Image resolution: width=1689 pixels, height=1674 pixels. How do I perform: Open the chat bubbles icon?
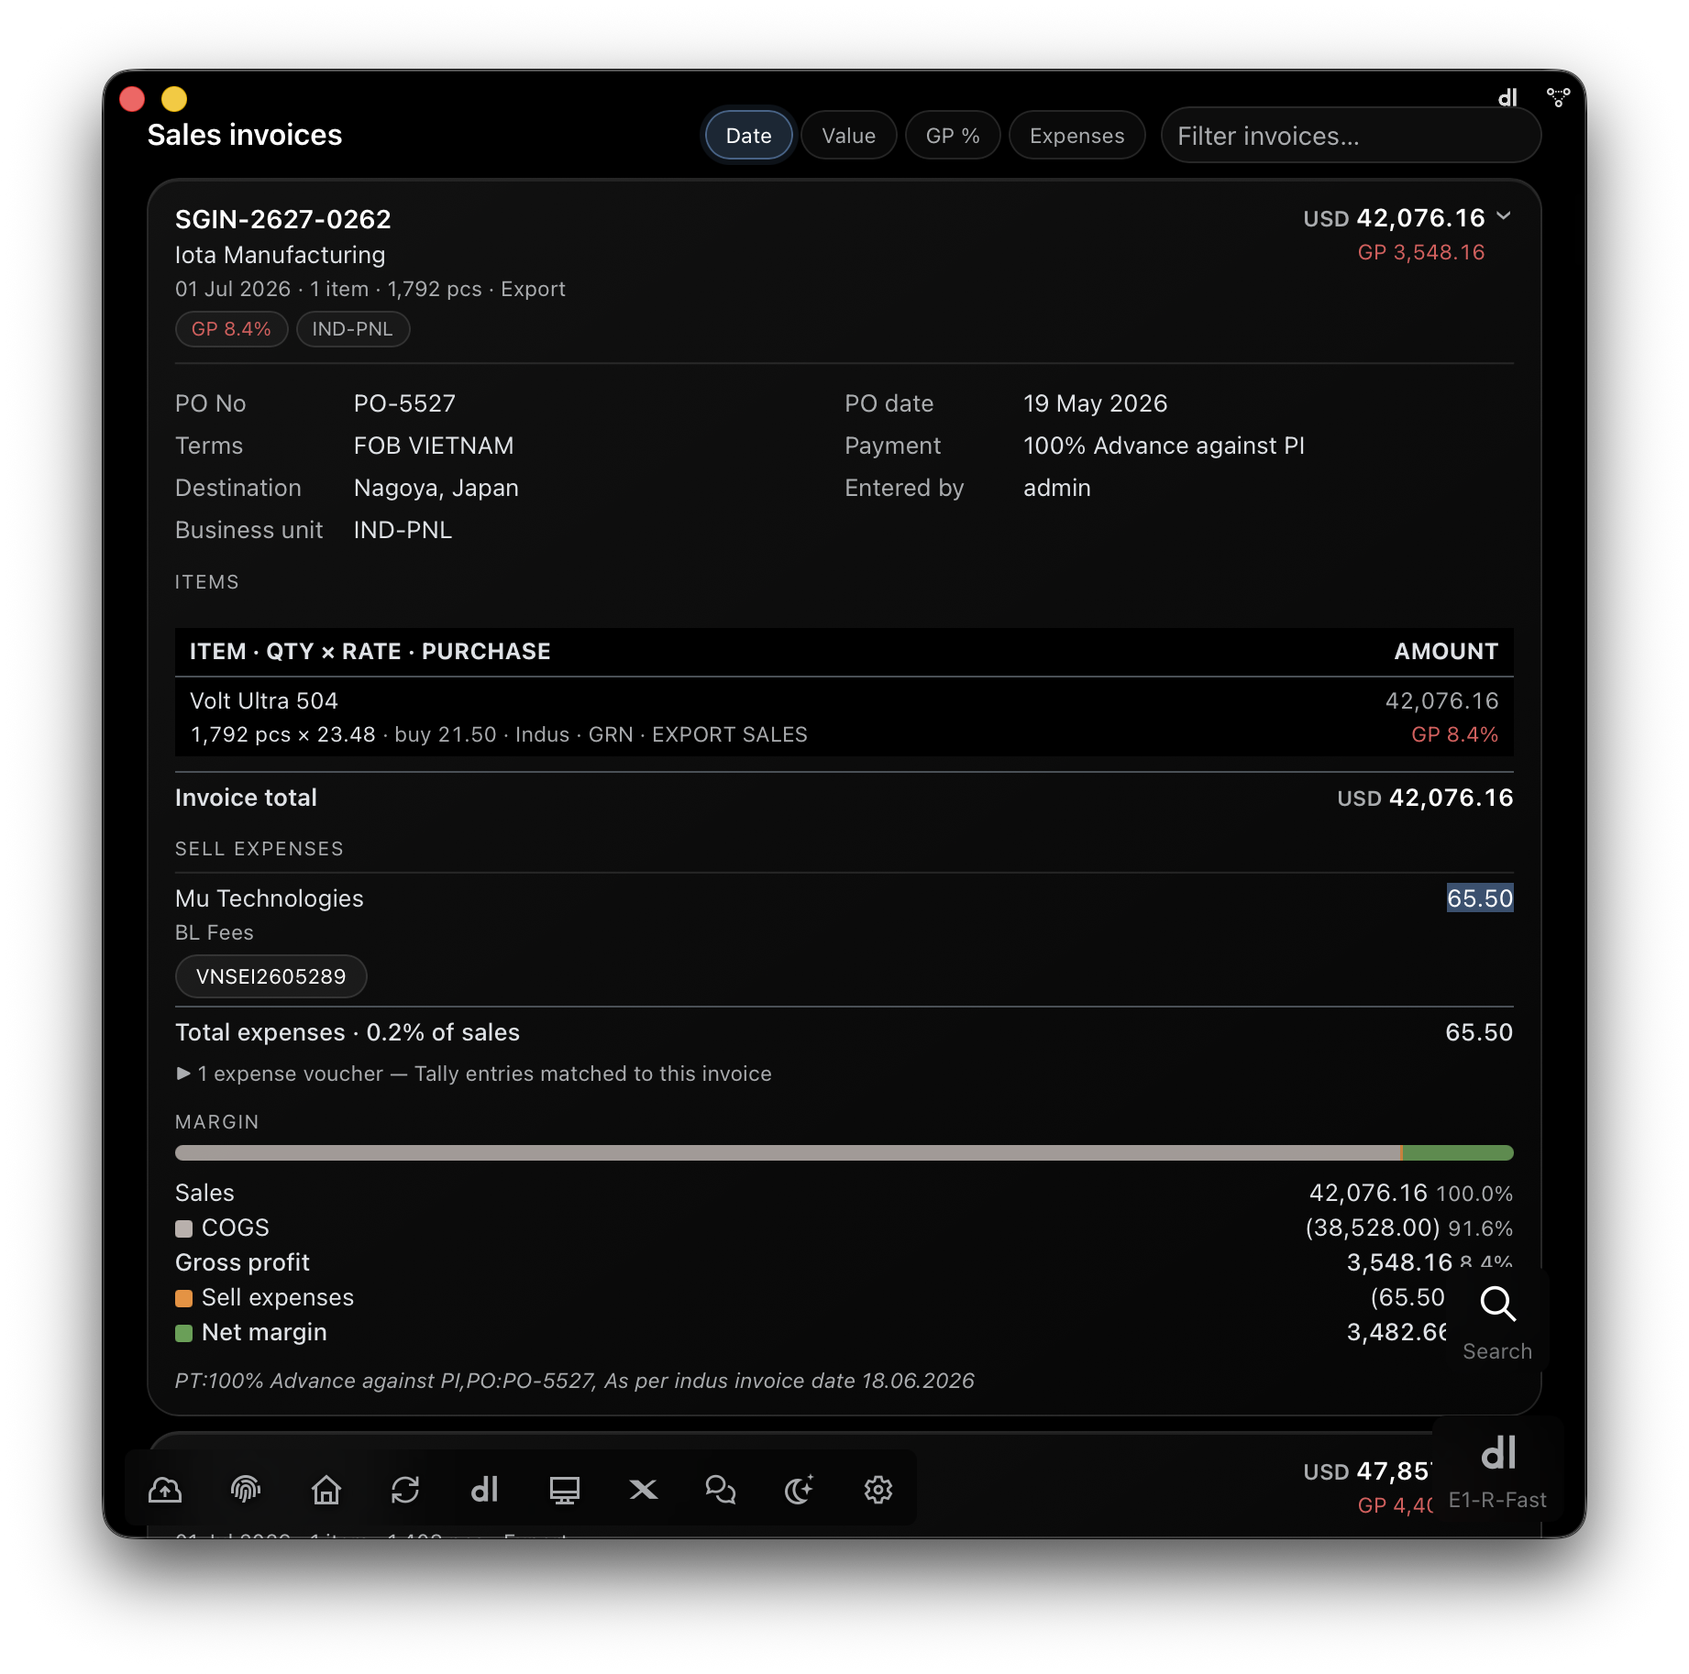(x=721, y=1490)
